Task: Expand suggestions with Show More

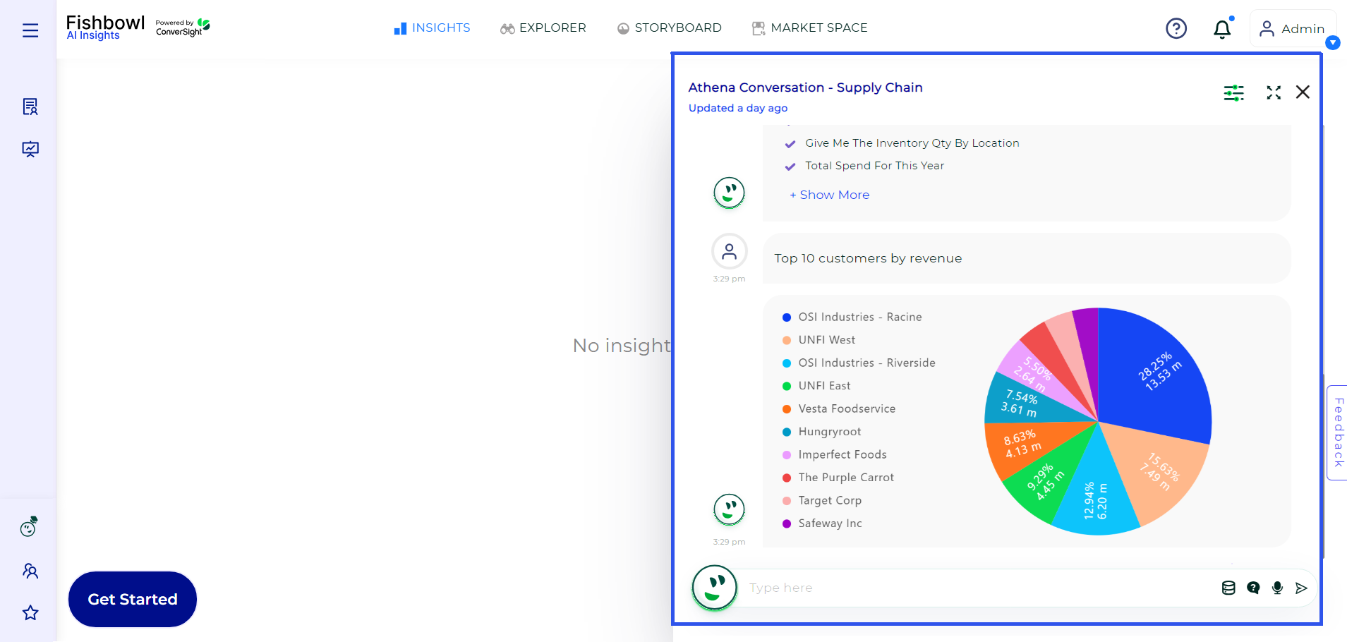Action: (830, 195)
